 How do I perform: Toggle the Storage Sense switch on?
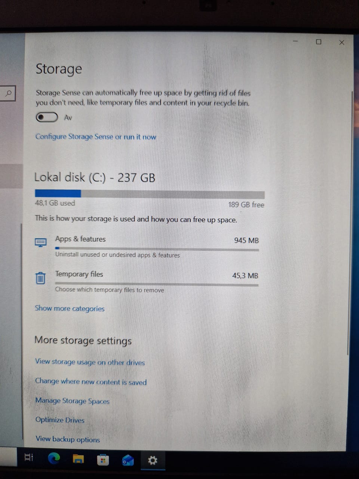pyautogui.click(x=47, y=117)
